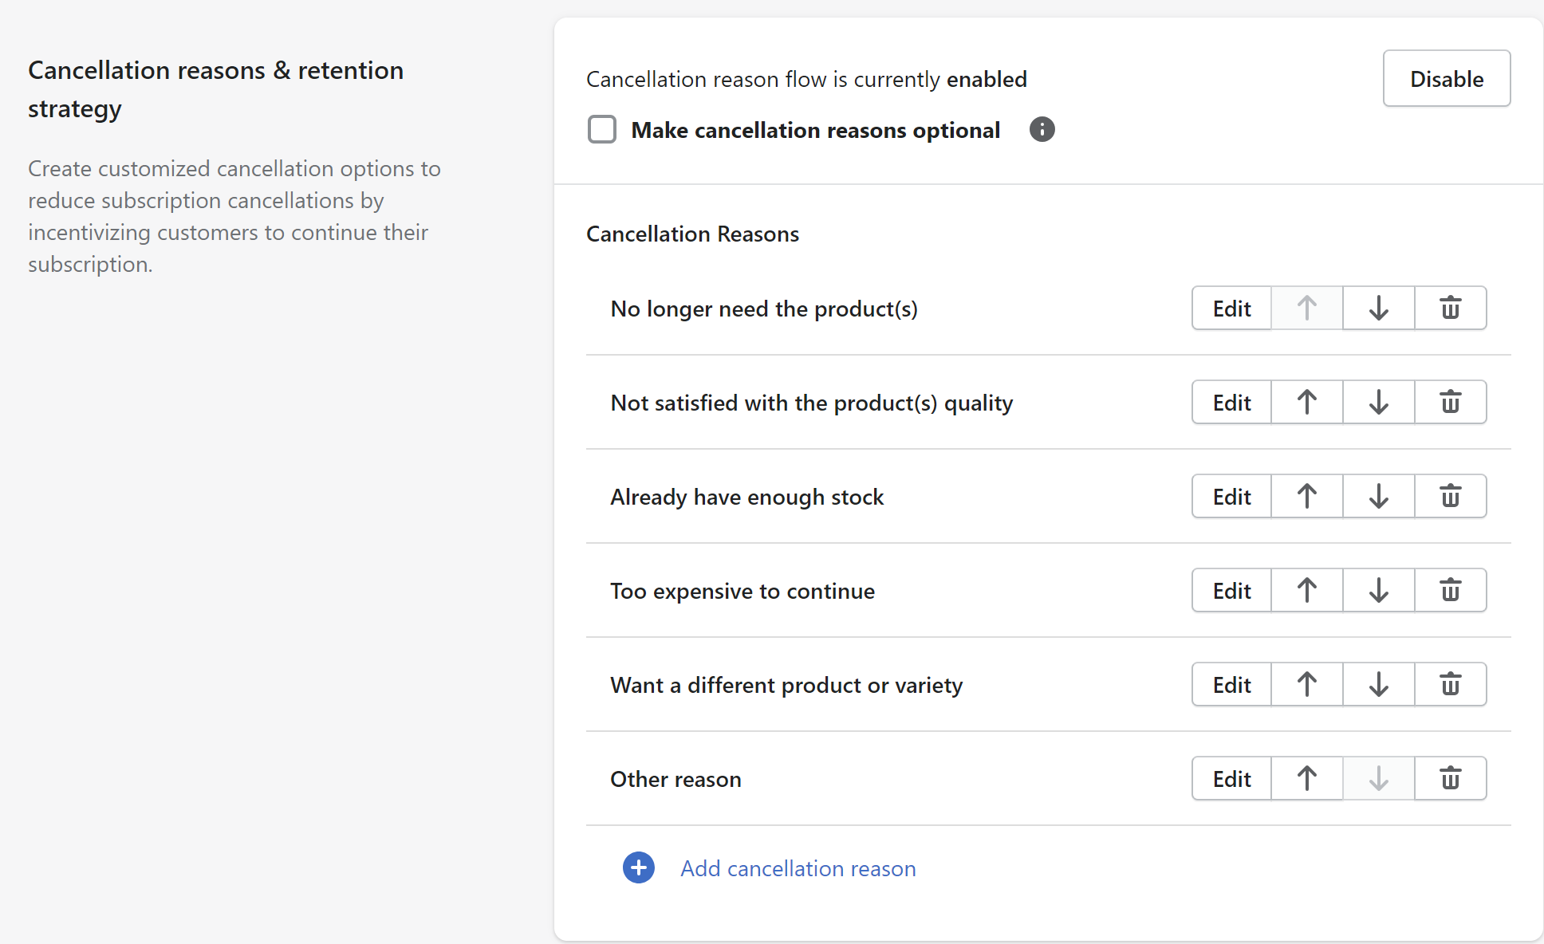1544x944 pixels.
Task: Edit 'Too expensive to continue' reason
Action: (1231, 590)
